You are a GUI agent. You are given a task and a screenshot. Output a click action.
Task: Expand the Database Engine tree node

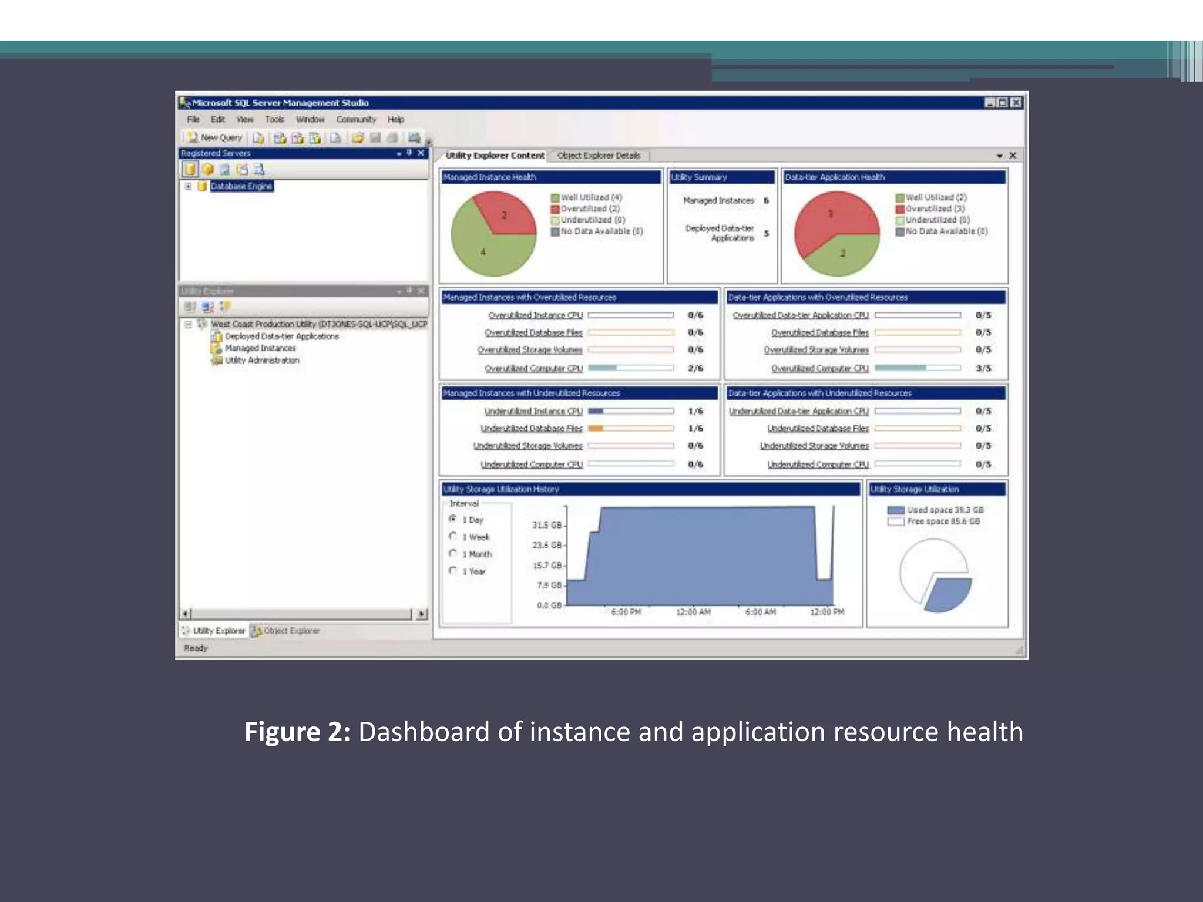click(188, 186)
